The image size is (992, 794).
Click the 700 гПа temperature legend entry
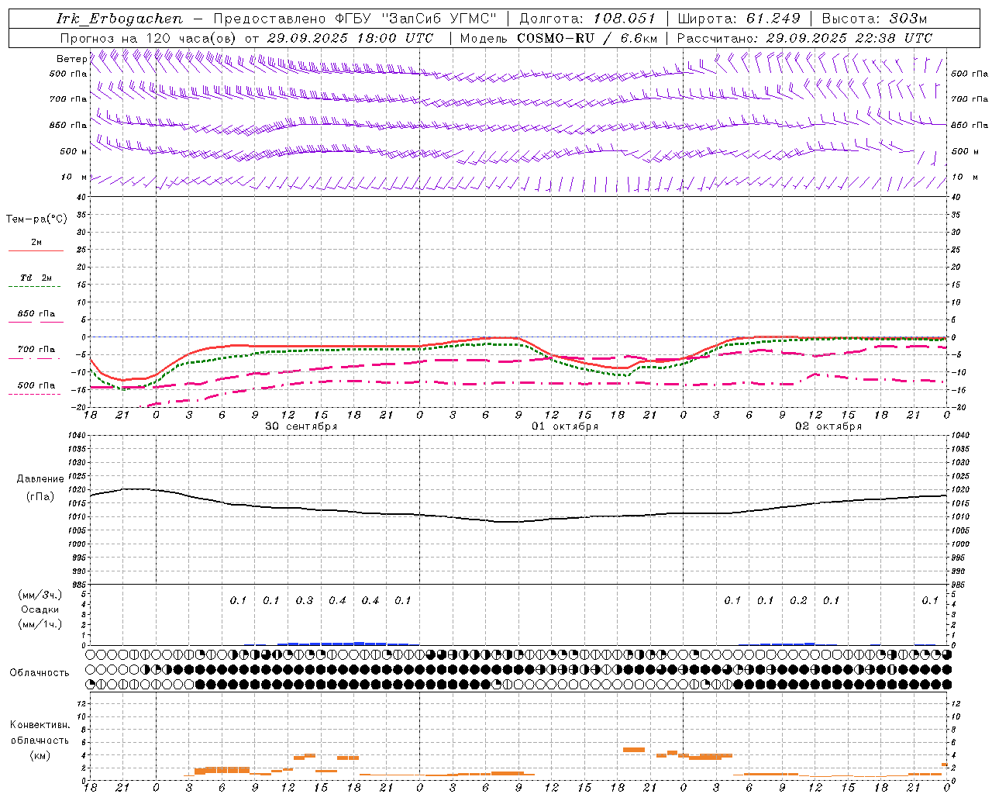coord(36,350)
